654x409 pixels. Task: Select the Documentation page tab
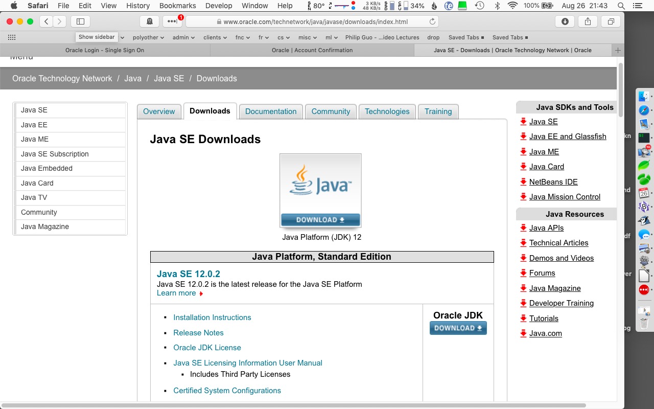point(271,111)
